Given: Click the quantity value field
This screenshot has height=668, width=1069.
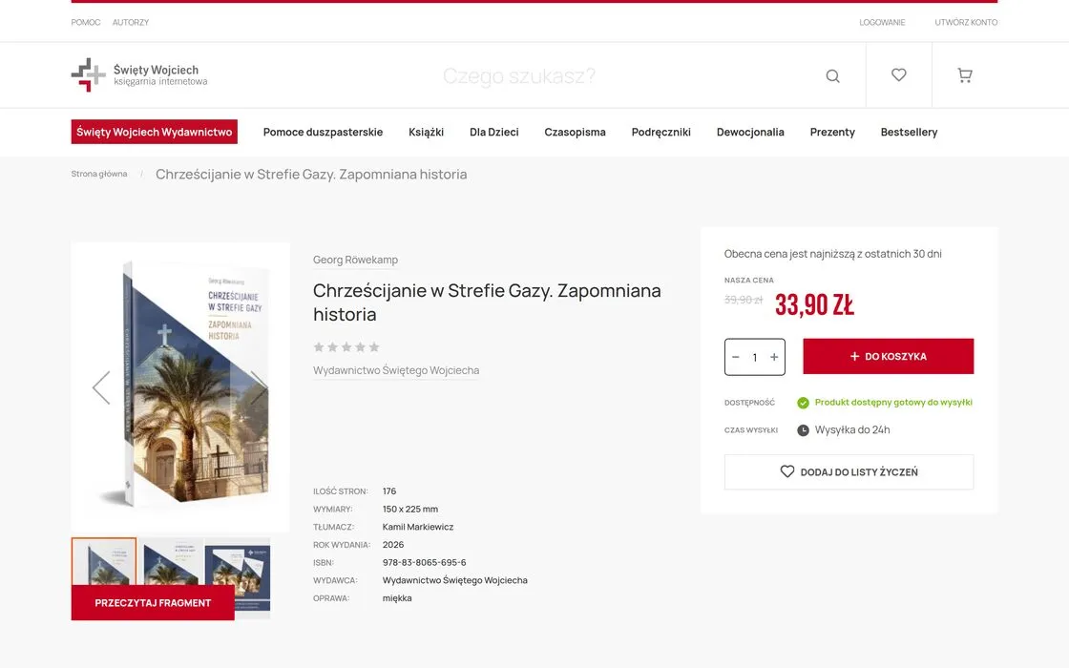Looking at the screenshot, I should [755, 357].
